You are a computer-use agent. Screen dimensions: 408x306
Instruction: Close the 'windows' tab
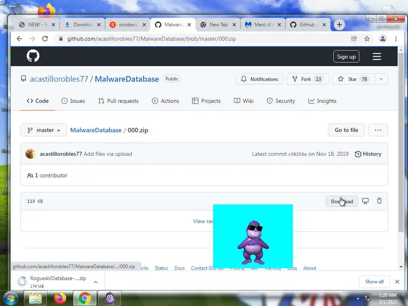[x=144, y=25]
